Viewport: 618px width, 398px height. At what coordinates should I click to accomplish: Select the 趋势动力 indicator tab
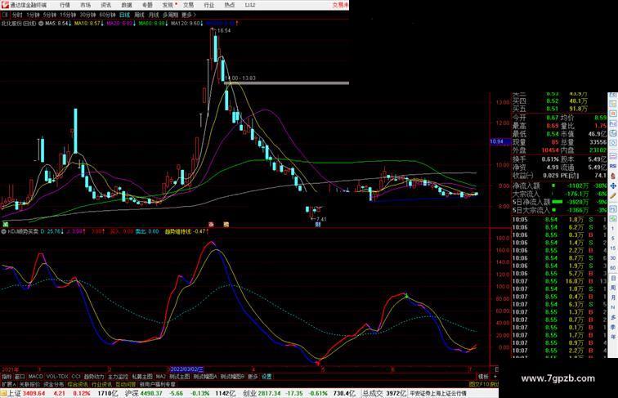(94, 377)
